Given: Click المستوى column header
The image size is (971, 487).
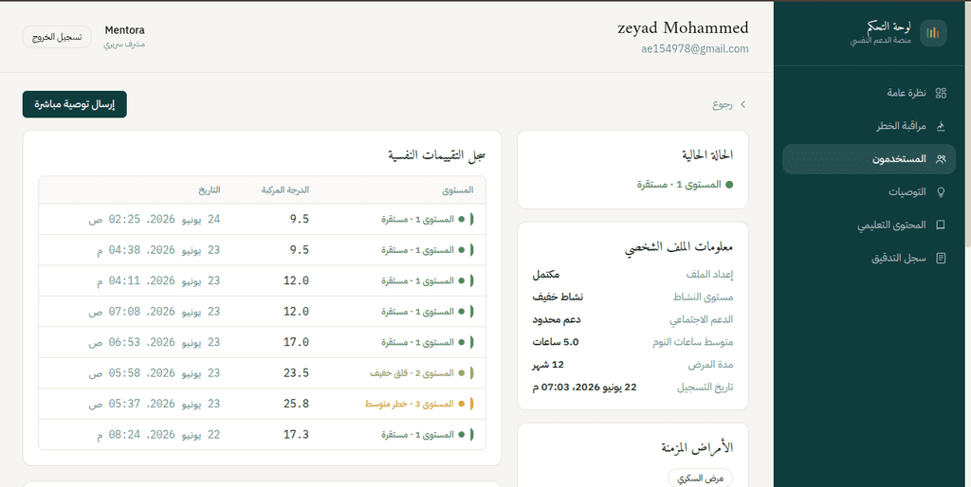Looking at the screenshot, I should pyautogui.click(x=458, y=190).
